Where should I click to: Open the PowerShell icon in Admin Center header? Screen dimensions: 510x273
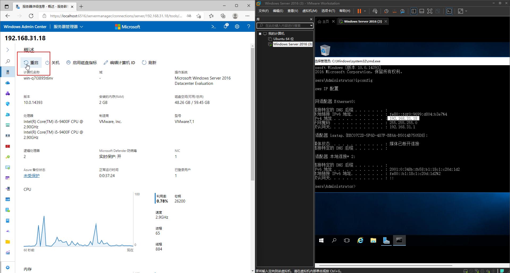213,27
